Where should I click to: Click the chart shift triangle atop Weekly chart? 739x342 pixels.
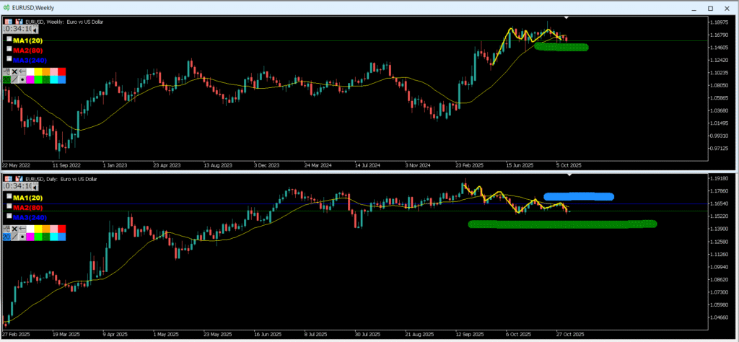pyautogui.click(x=567, y=17)
